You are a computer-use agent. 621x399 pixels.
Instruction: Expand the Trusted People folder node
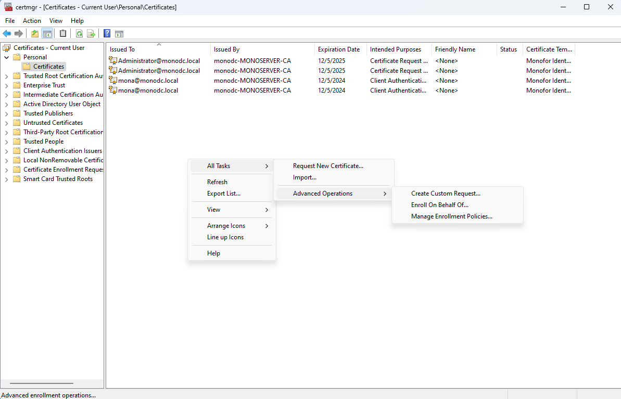point(7,141)
